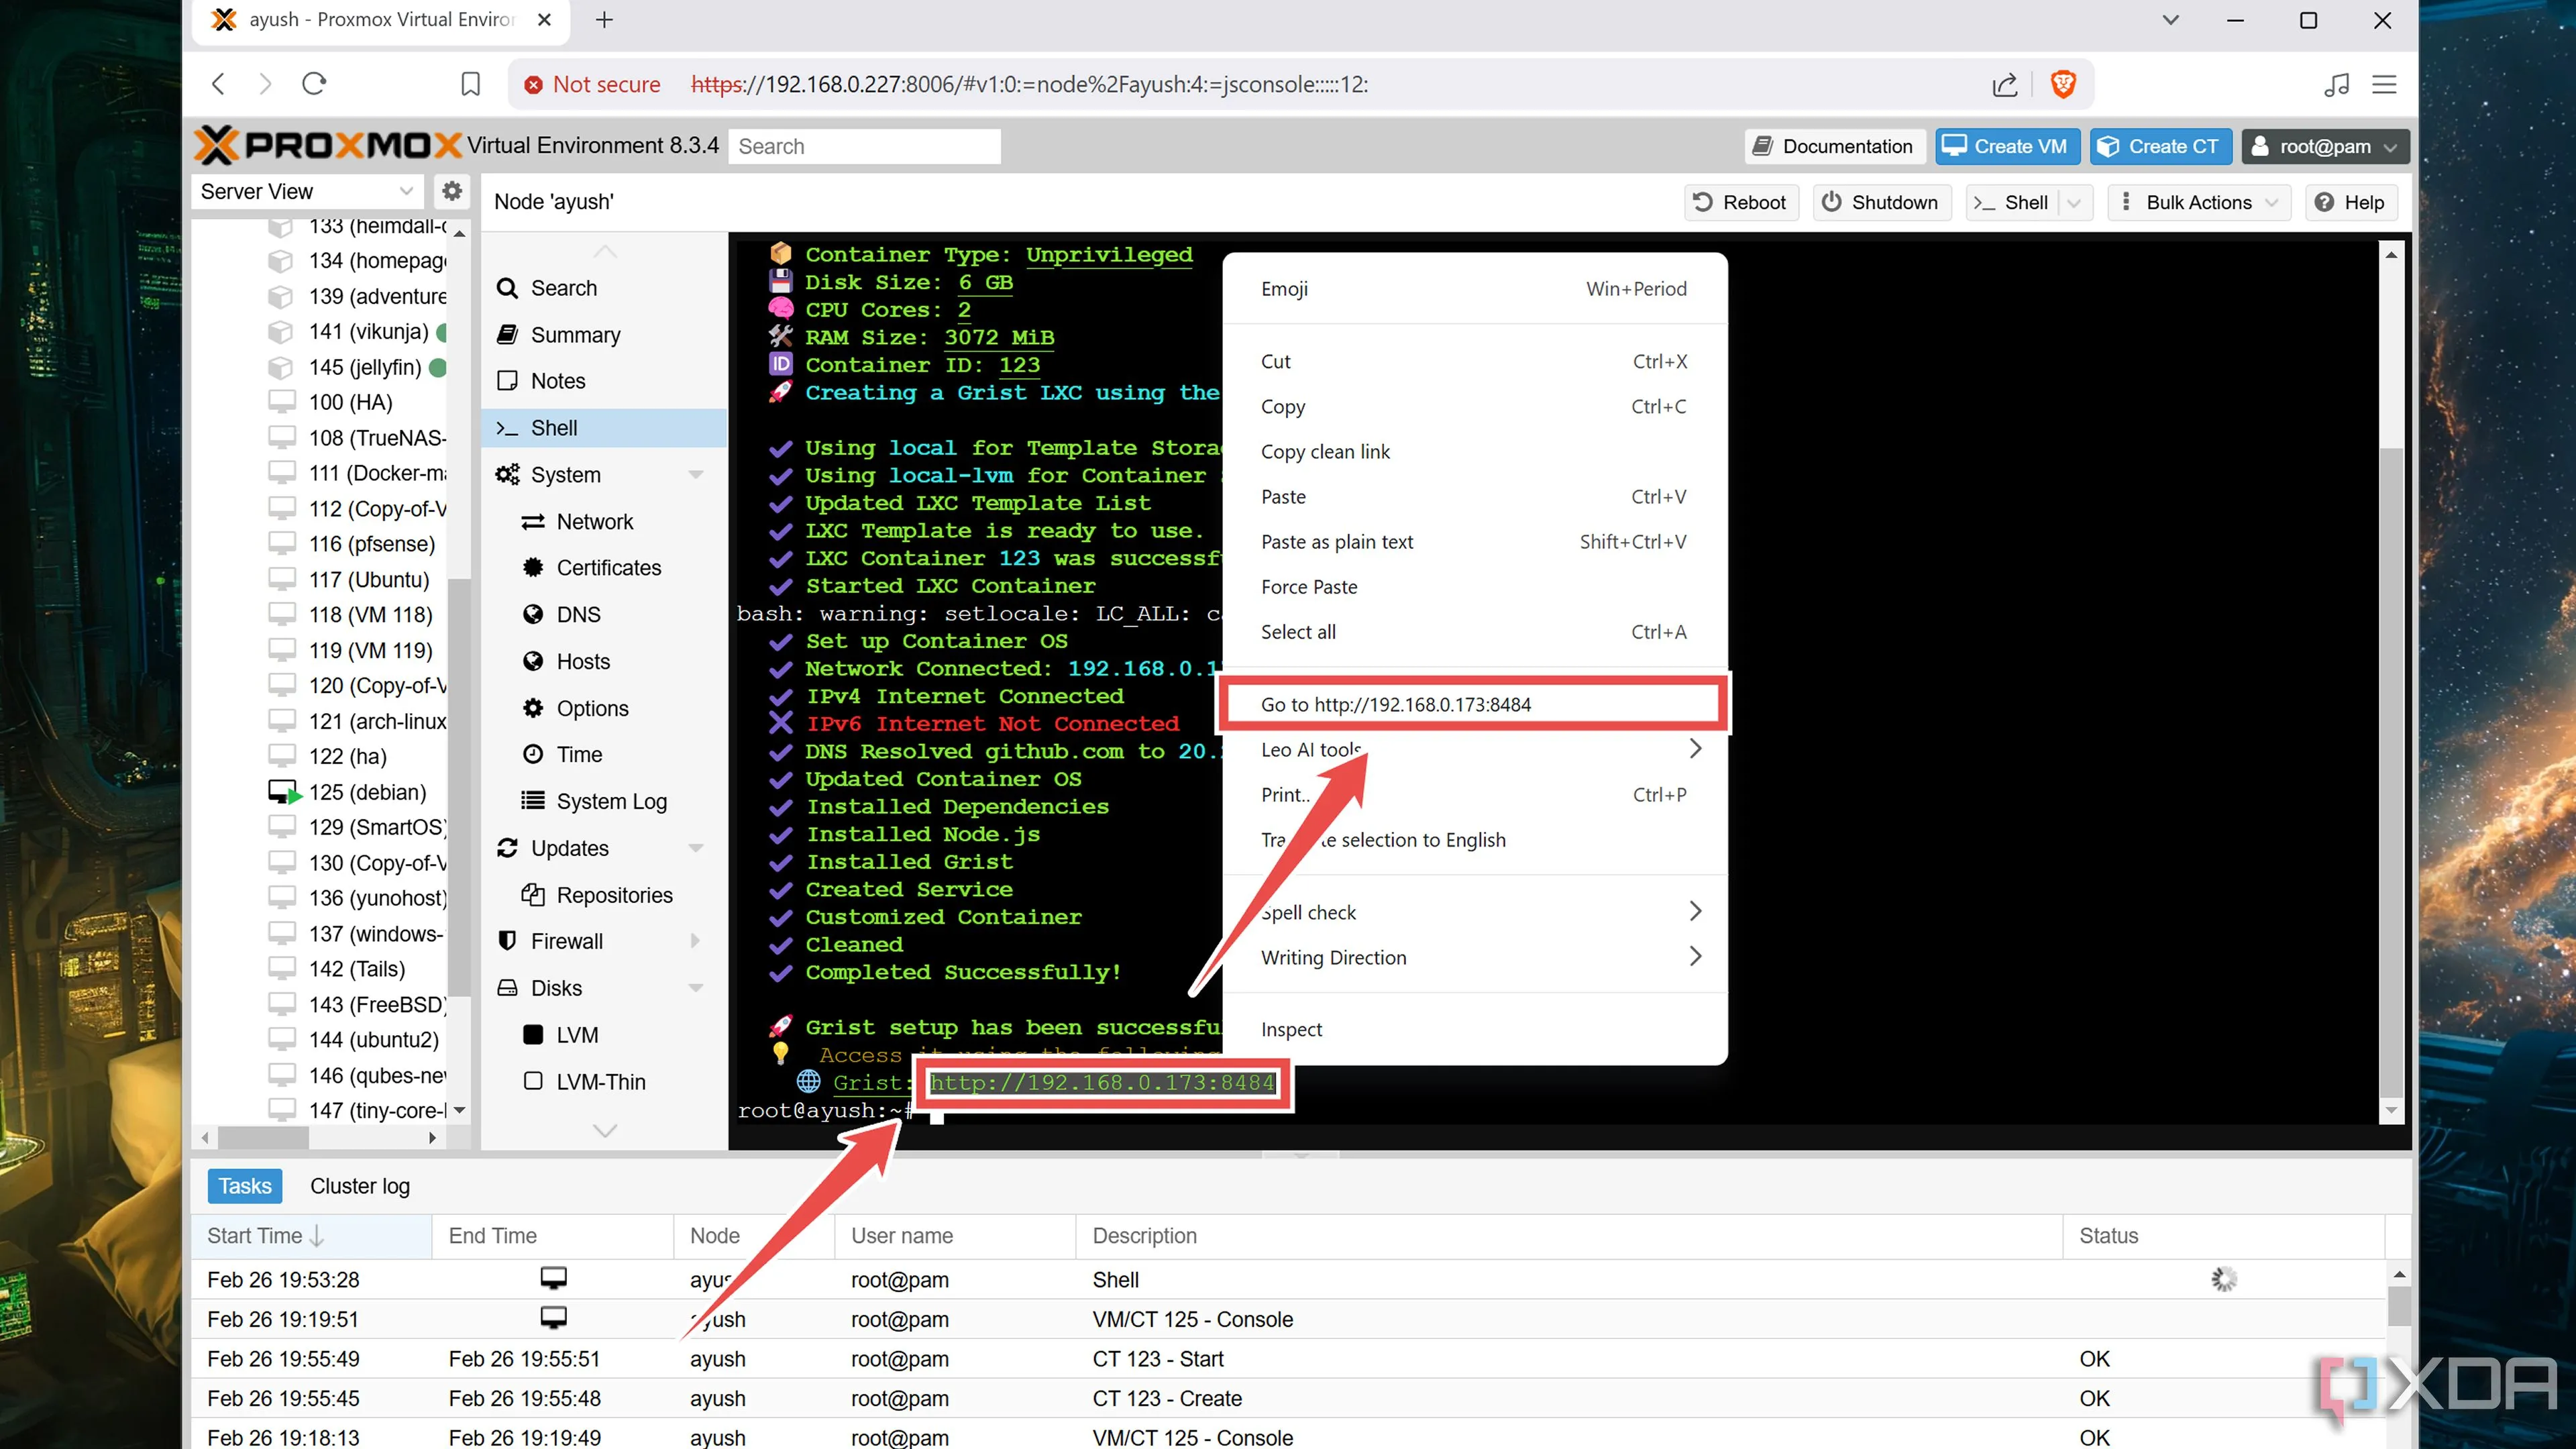
Task: Open the Server View settings gear
Action: point(452,190)
